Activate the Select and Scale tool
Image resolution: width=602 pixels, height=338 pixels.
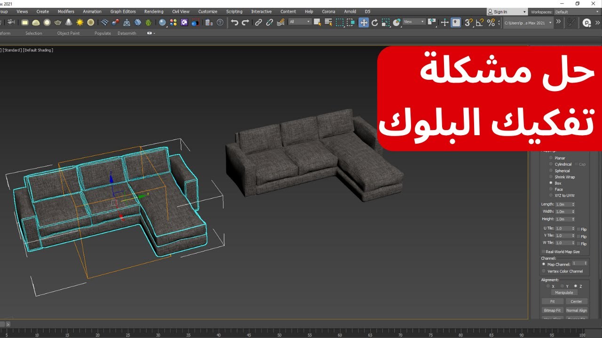coord(386,22)
